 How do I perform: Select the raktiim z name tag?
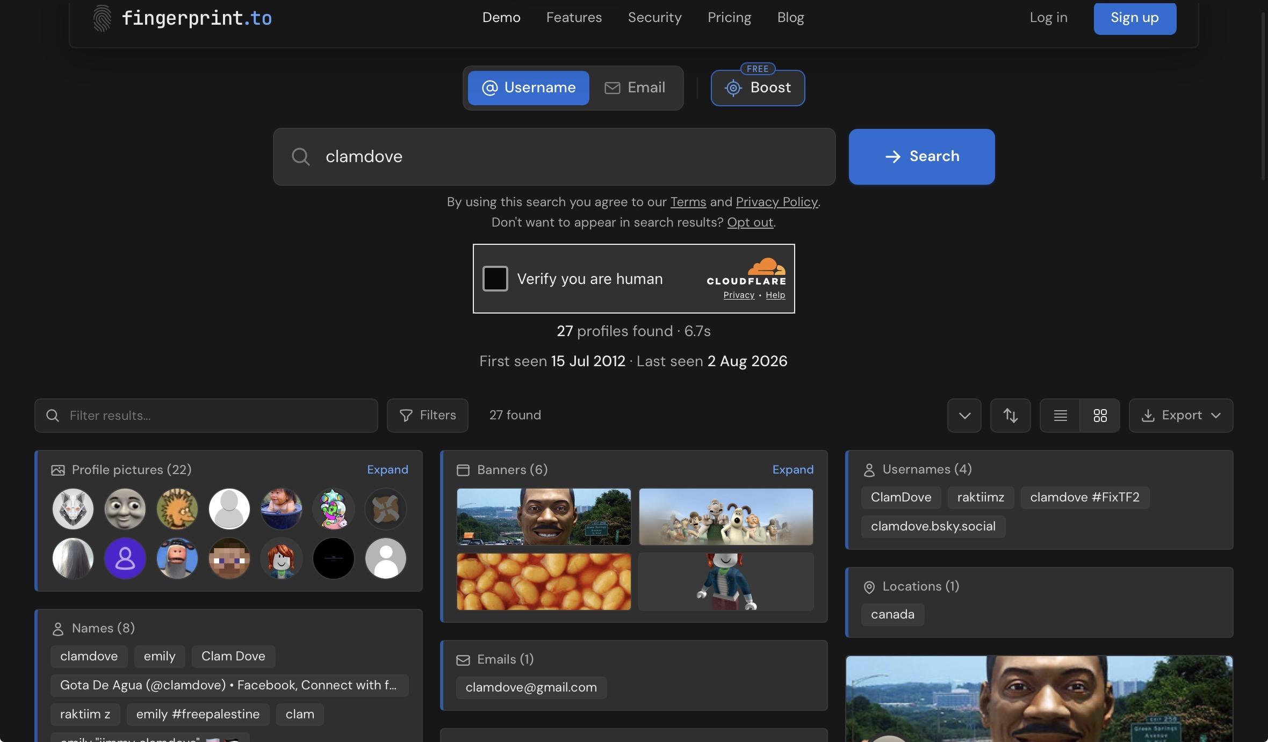85,714
